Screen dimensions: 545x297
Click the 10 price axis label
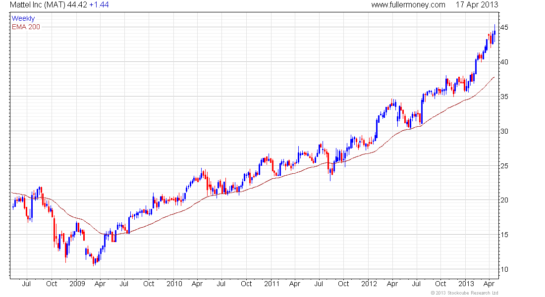click(504, 269)
